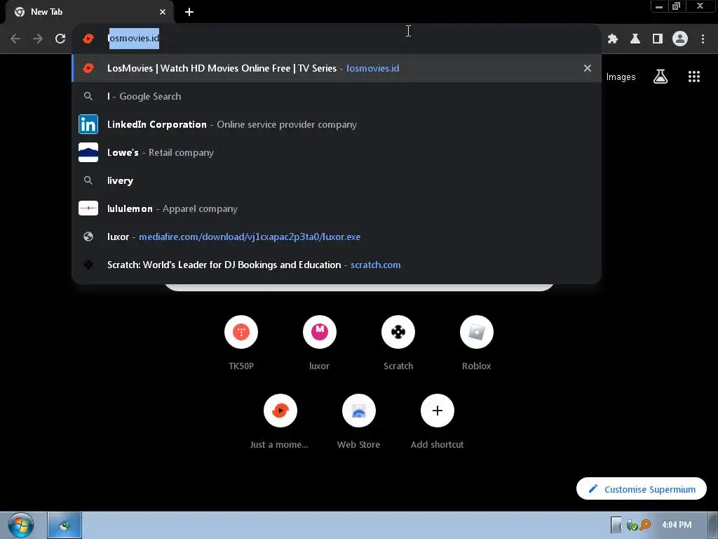Open the Images link
The image size is (718, 539).
click(621, 77)
